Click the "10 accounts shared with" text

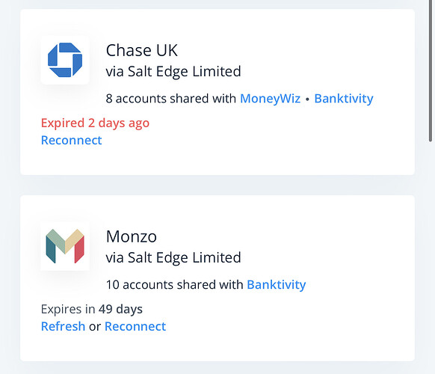[x=174, y=284]
